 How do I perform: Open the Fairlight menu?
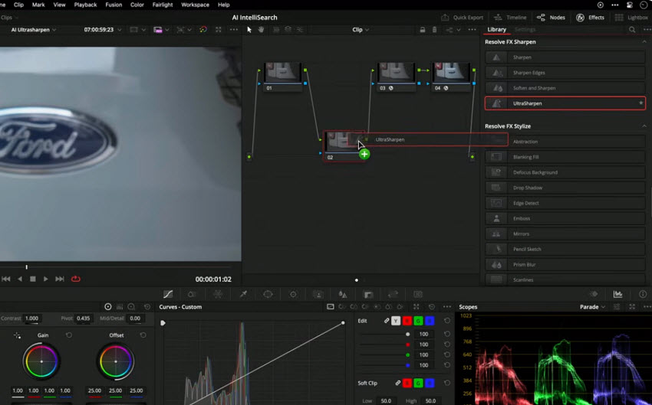point(163,5)
